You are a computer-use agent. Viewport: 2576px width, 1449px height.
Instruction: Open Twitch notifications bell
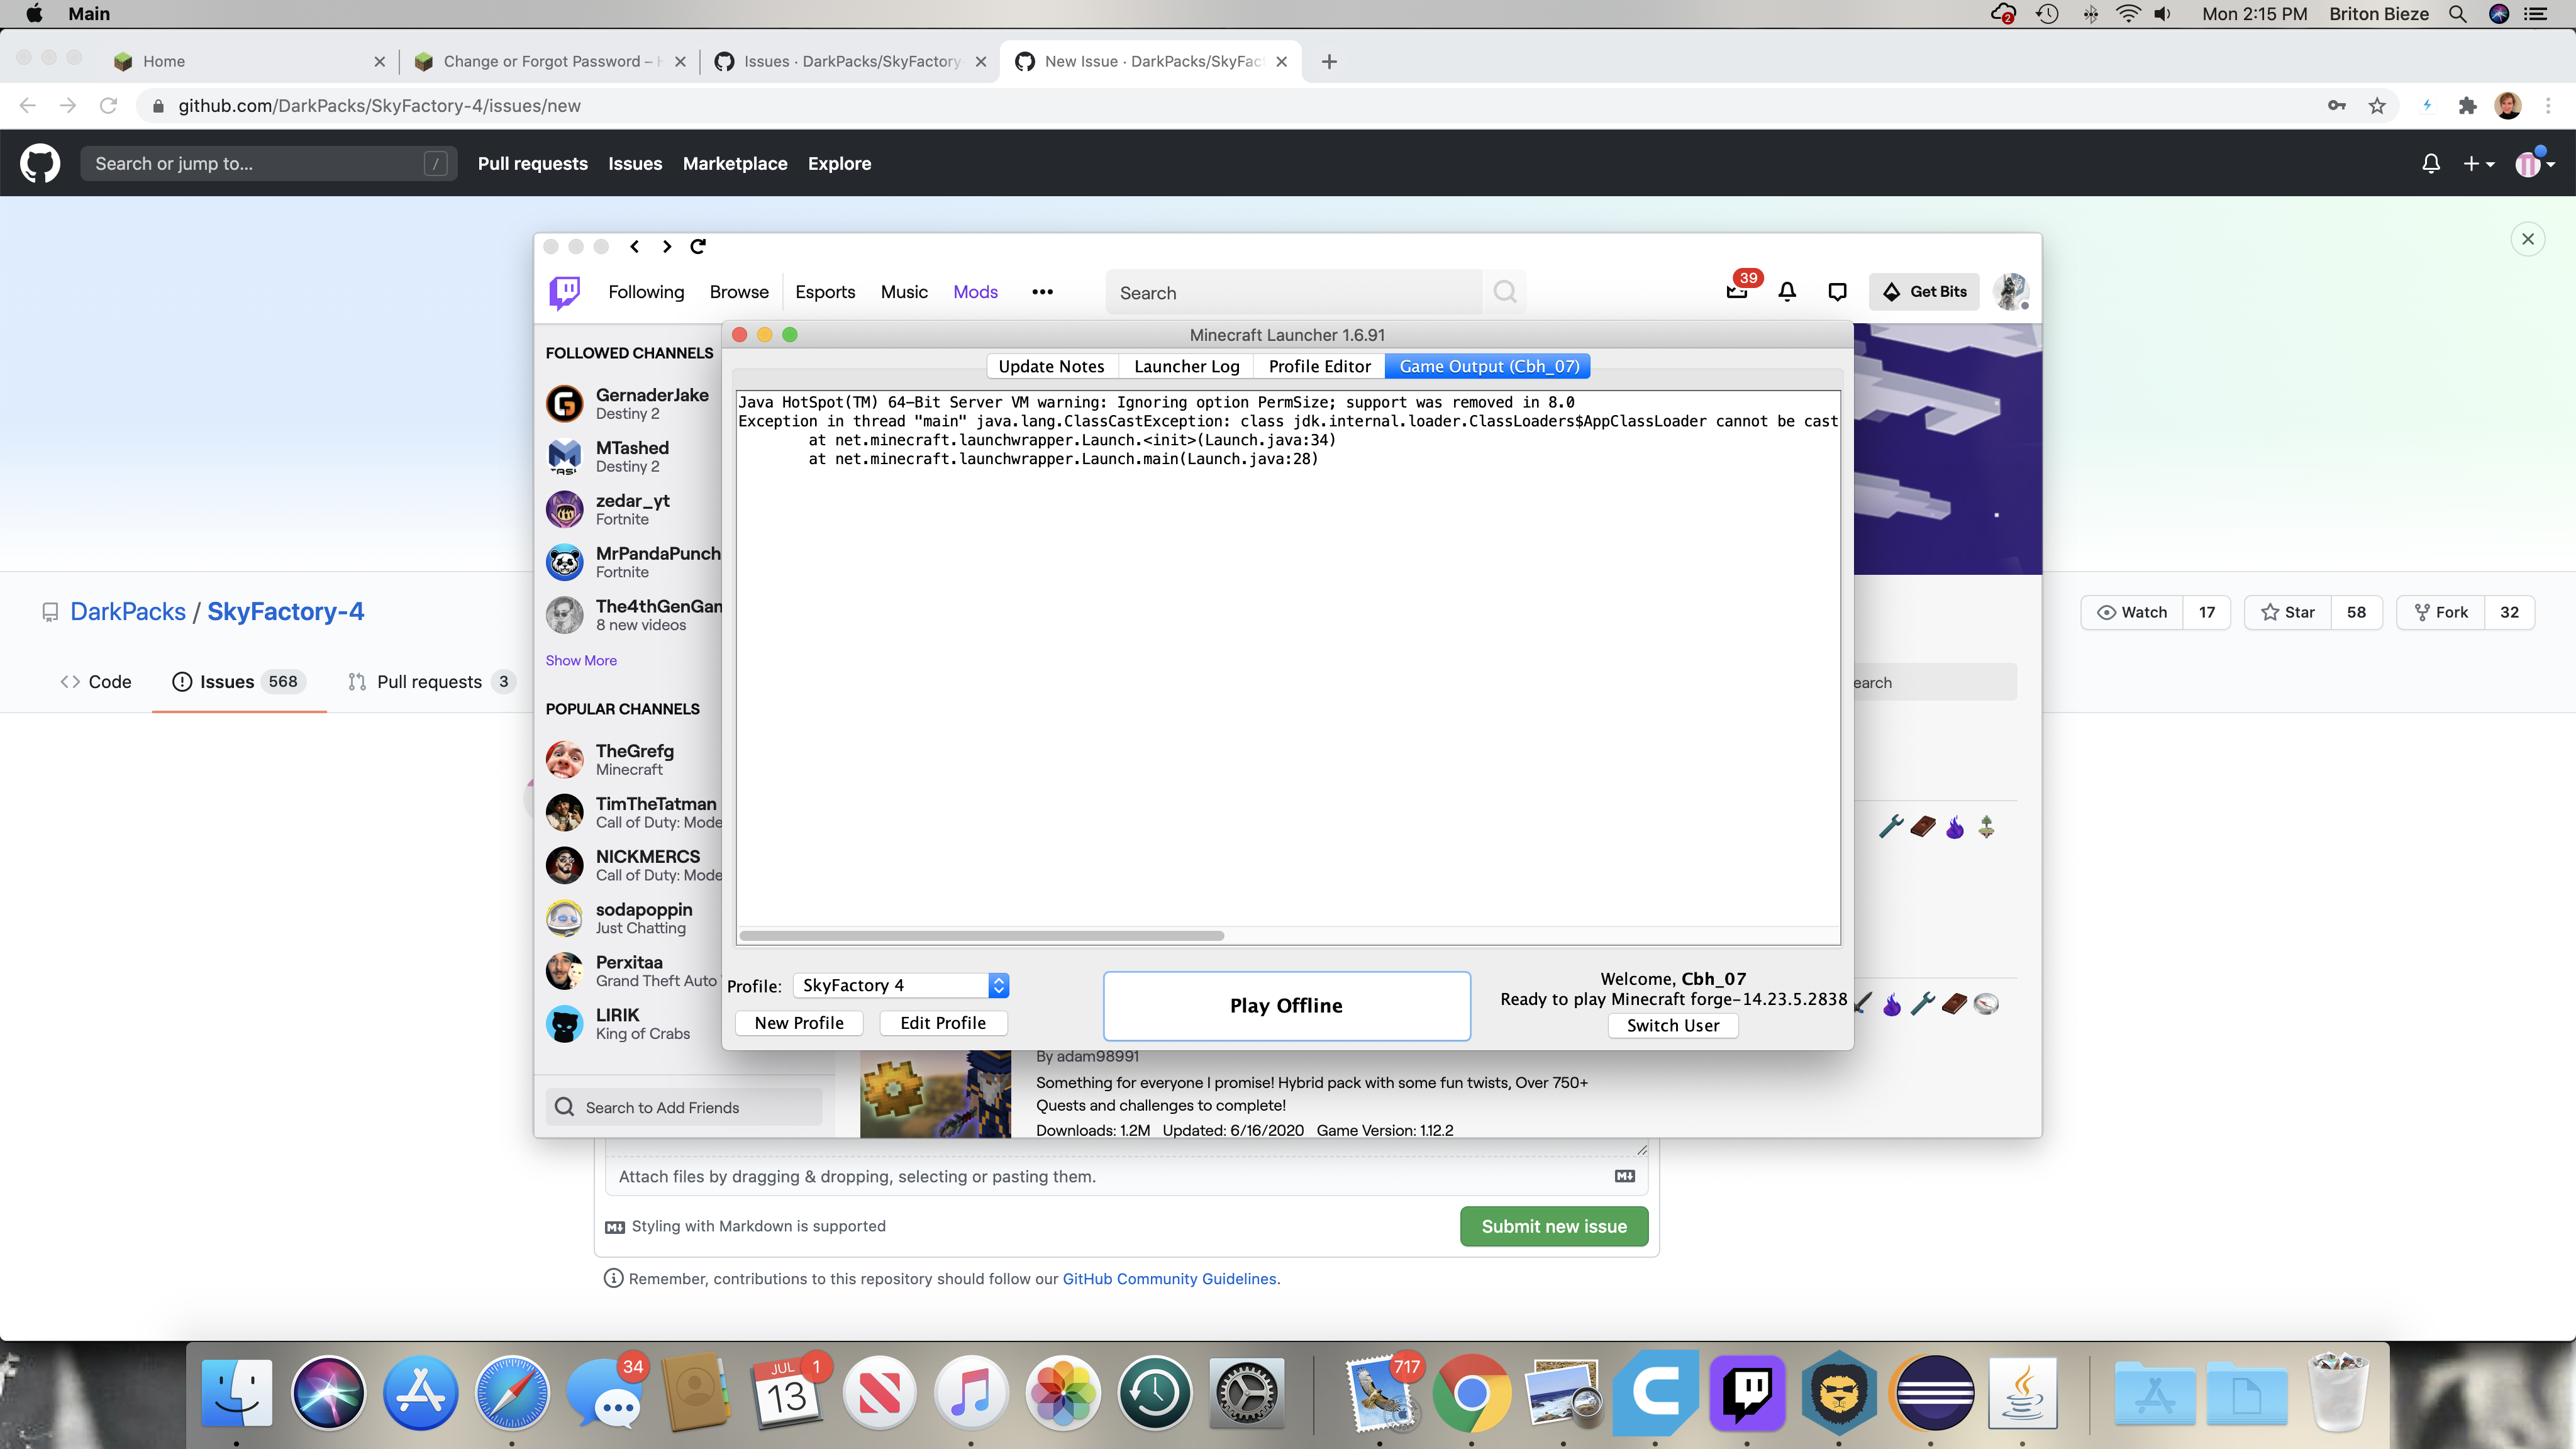[1787, 291]
